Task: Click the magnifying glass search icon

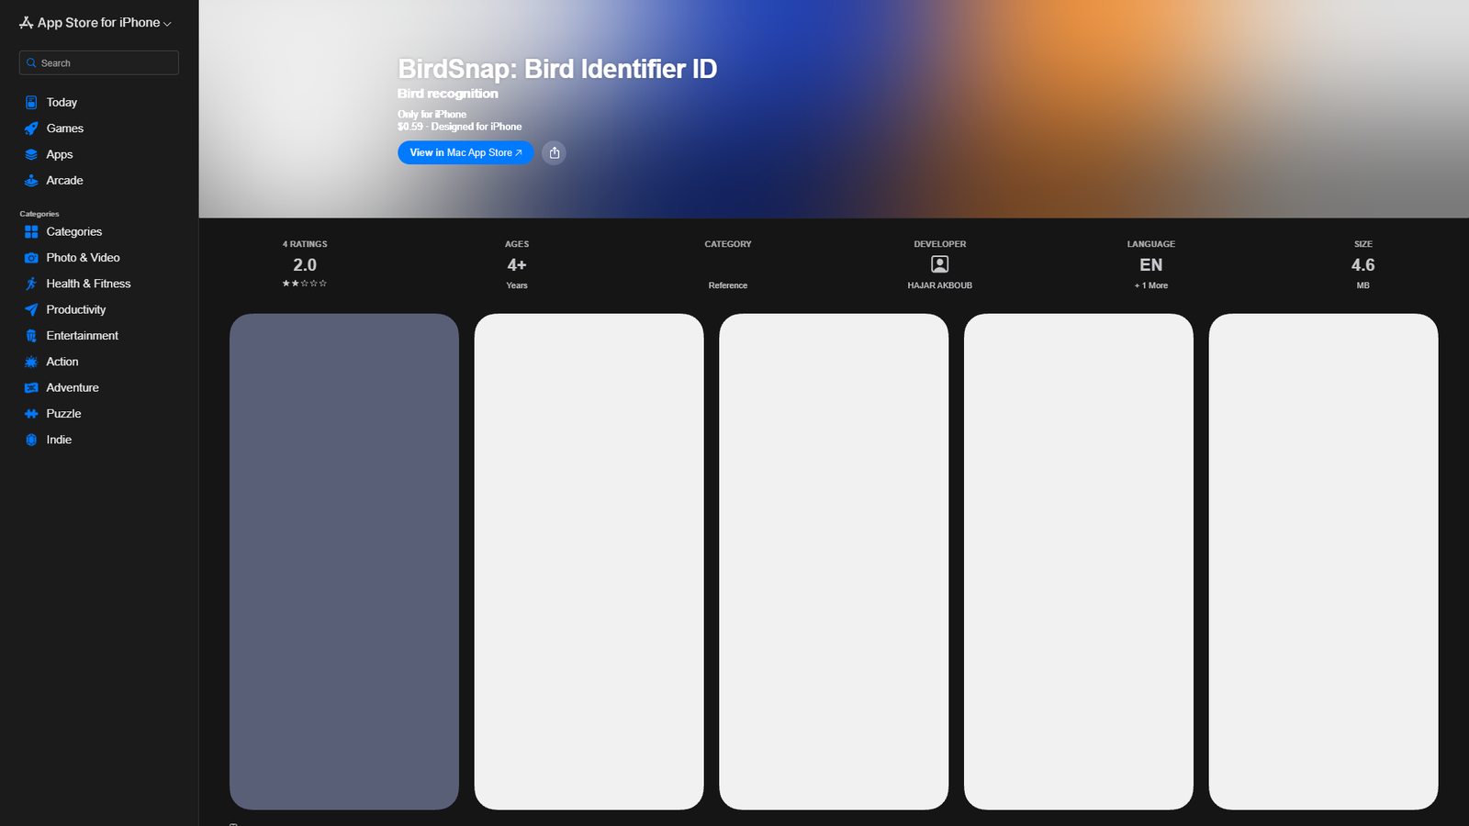Action: [x=31, y=63]
